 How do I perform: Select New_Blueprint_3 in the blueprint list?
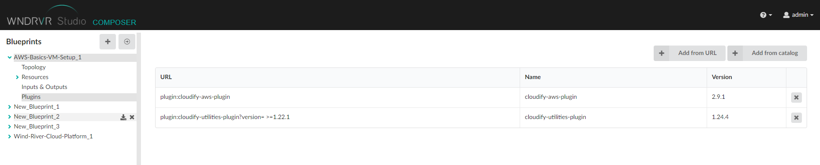pyautogui.click(x=37, y=126)
